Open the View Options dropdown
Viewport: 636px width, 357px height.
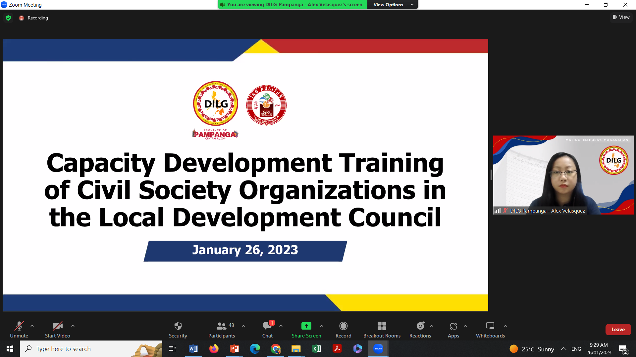[x=393, y=5]
